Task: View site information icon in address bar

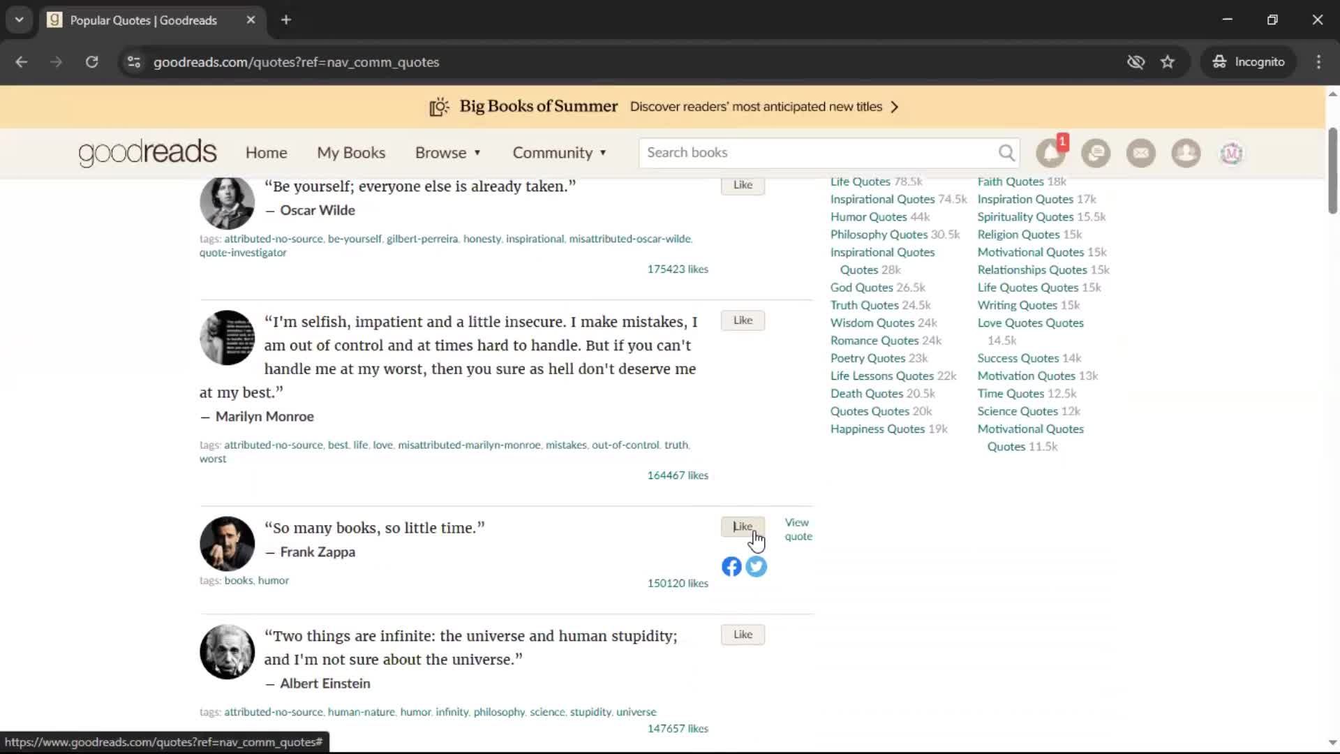Action: pyautogui.click(x=134, y=62)
